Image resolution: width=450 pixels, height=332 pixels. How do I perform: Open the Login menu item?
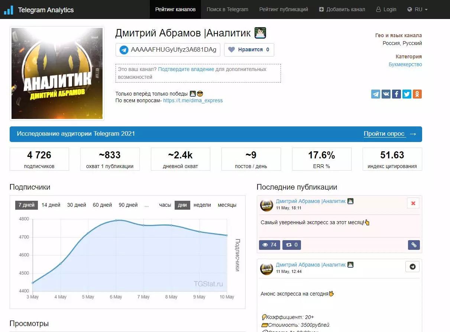point(386,9)
